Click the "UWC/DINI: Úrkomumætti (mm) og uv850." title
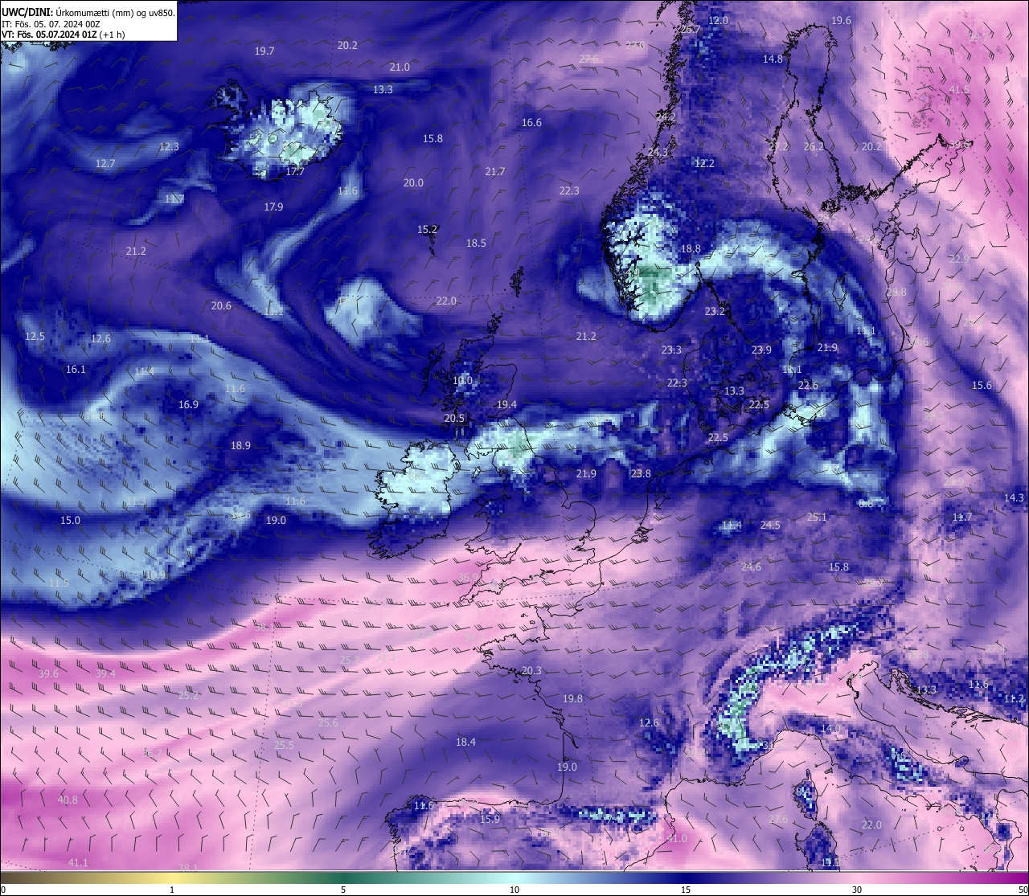Image resolution: width=1029 pixels, height=896 pixels. (x=88, y=13)
